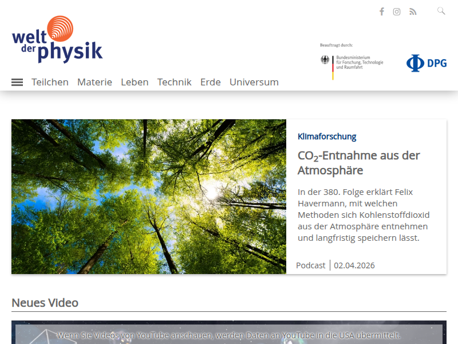Open the Universum menu item

click(254, 82)
